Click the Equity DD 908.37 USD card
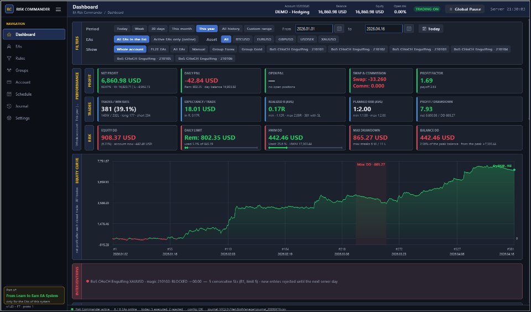The image size is (531, 312). click(137, 138)
